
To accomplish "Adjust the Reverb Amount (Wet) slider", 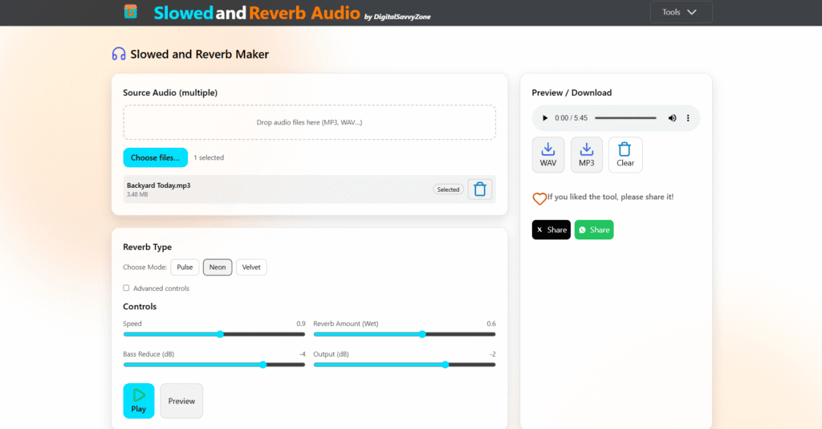I will click(x=422, y=333).
